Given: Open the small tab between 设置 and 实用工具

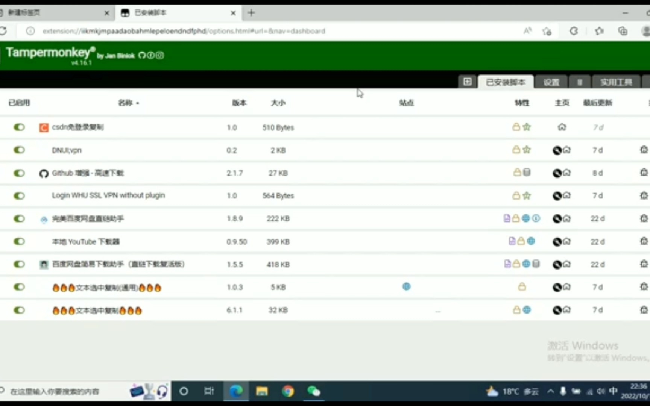Looking at the screenshot, I should pyautogui.click(x=580, y=82).
